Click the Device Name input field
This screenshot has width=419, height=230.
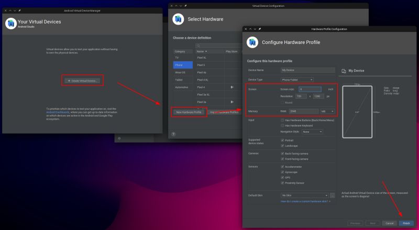[308, 70]
